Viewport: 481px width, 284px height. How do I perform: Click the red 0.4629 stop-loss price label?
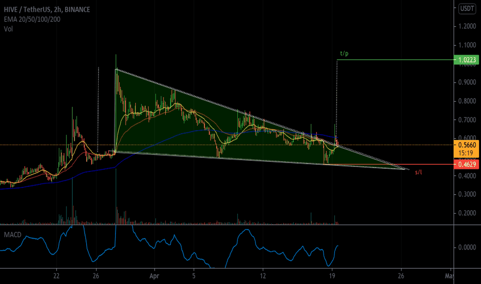tap(466, 165)
